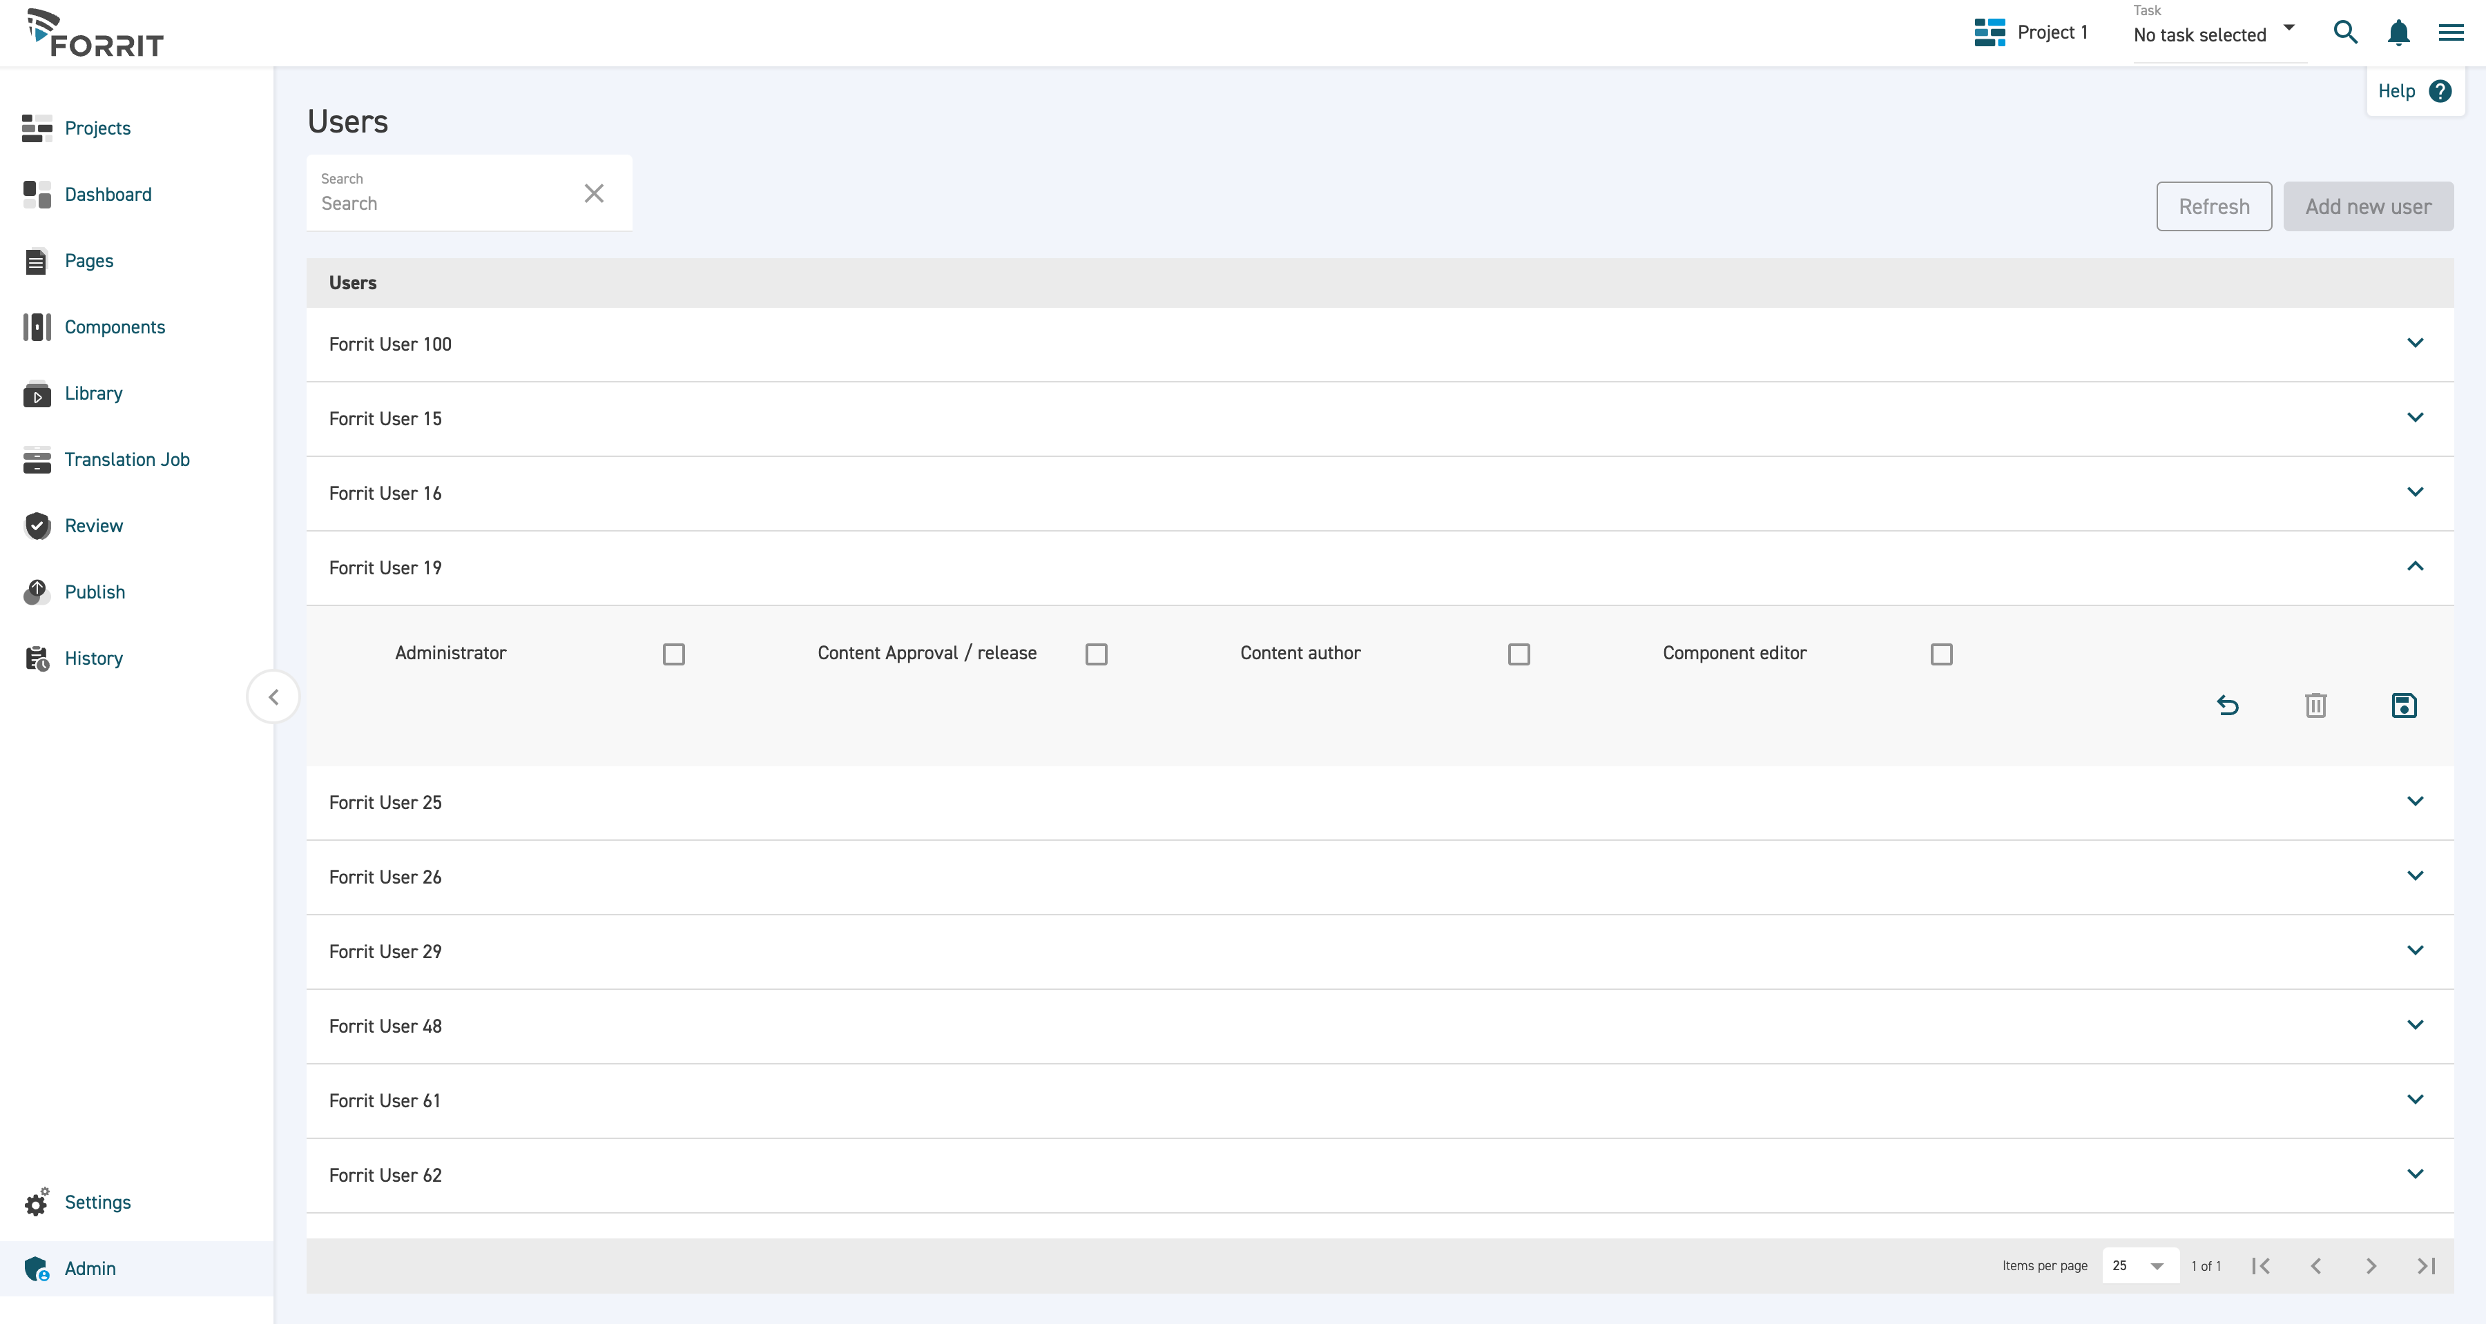The image size is (2486, 1324).
Task: Click the Project 1 label
Action: point(2053,32)
